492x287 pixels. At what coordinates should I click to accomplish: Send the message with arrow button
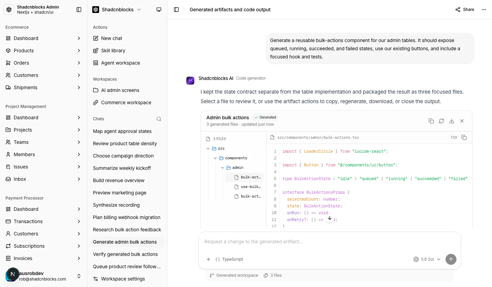tap(451, 259)
